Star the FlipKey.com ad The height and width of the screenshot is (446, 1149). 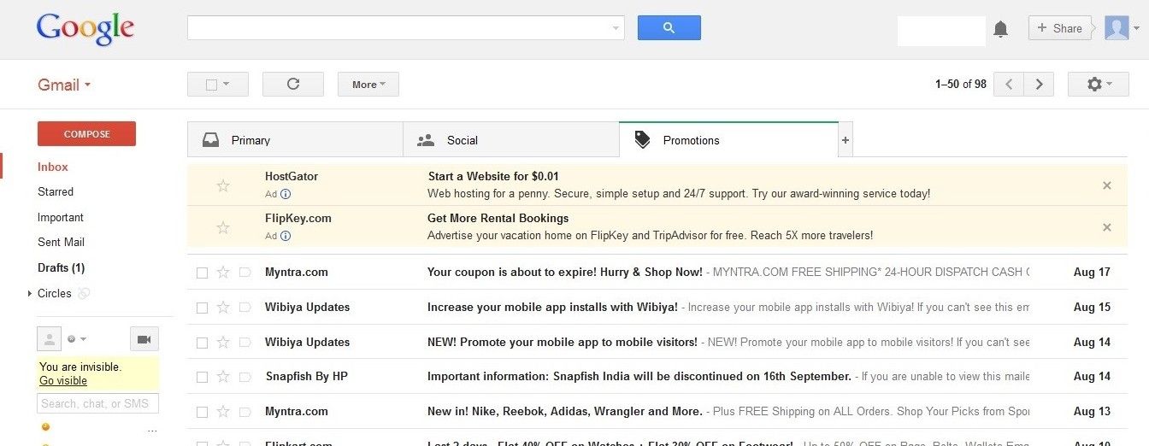click(x=223, y=227)
